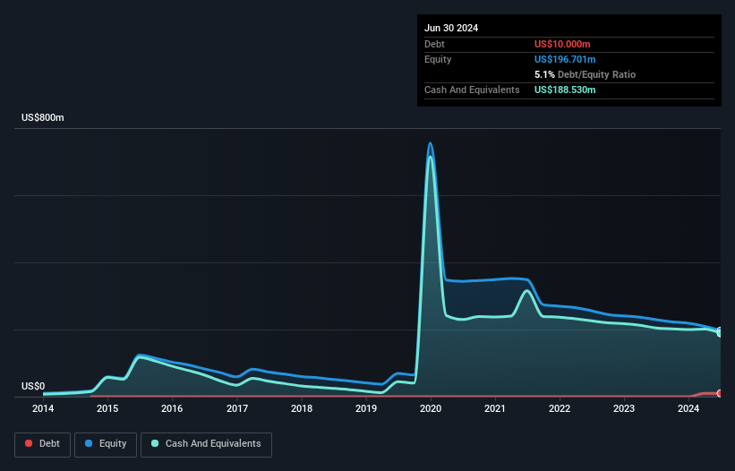Screen dimensions: 735x471
Task: Toggle the Equity series legend button
Action: coord(106,444)
